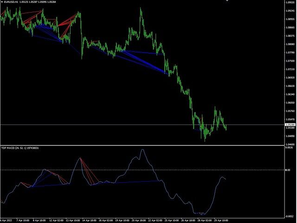Click the current price tag 1.05284

[290, 125]
